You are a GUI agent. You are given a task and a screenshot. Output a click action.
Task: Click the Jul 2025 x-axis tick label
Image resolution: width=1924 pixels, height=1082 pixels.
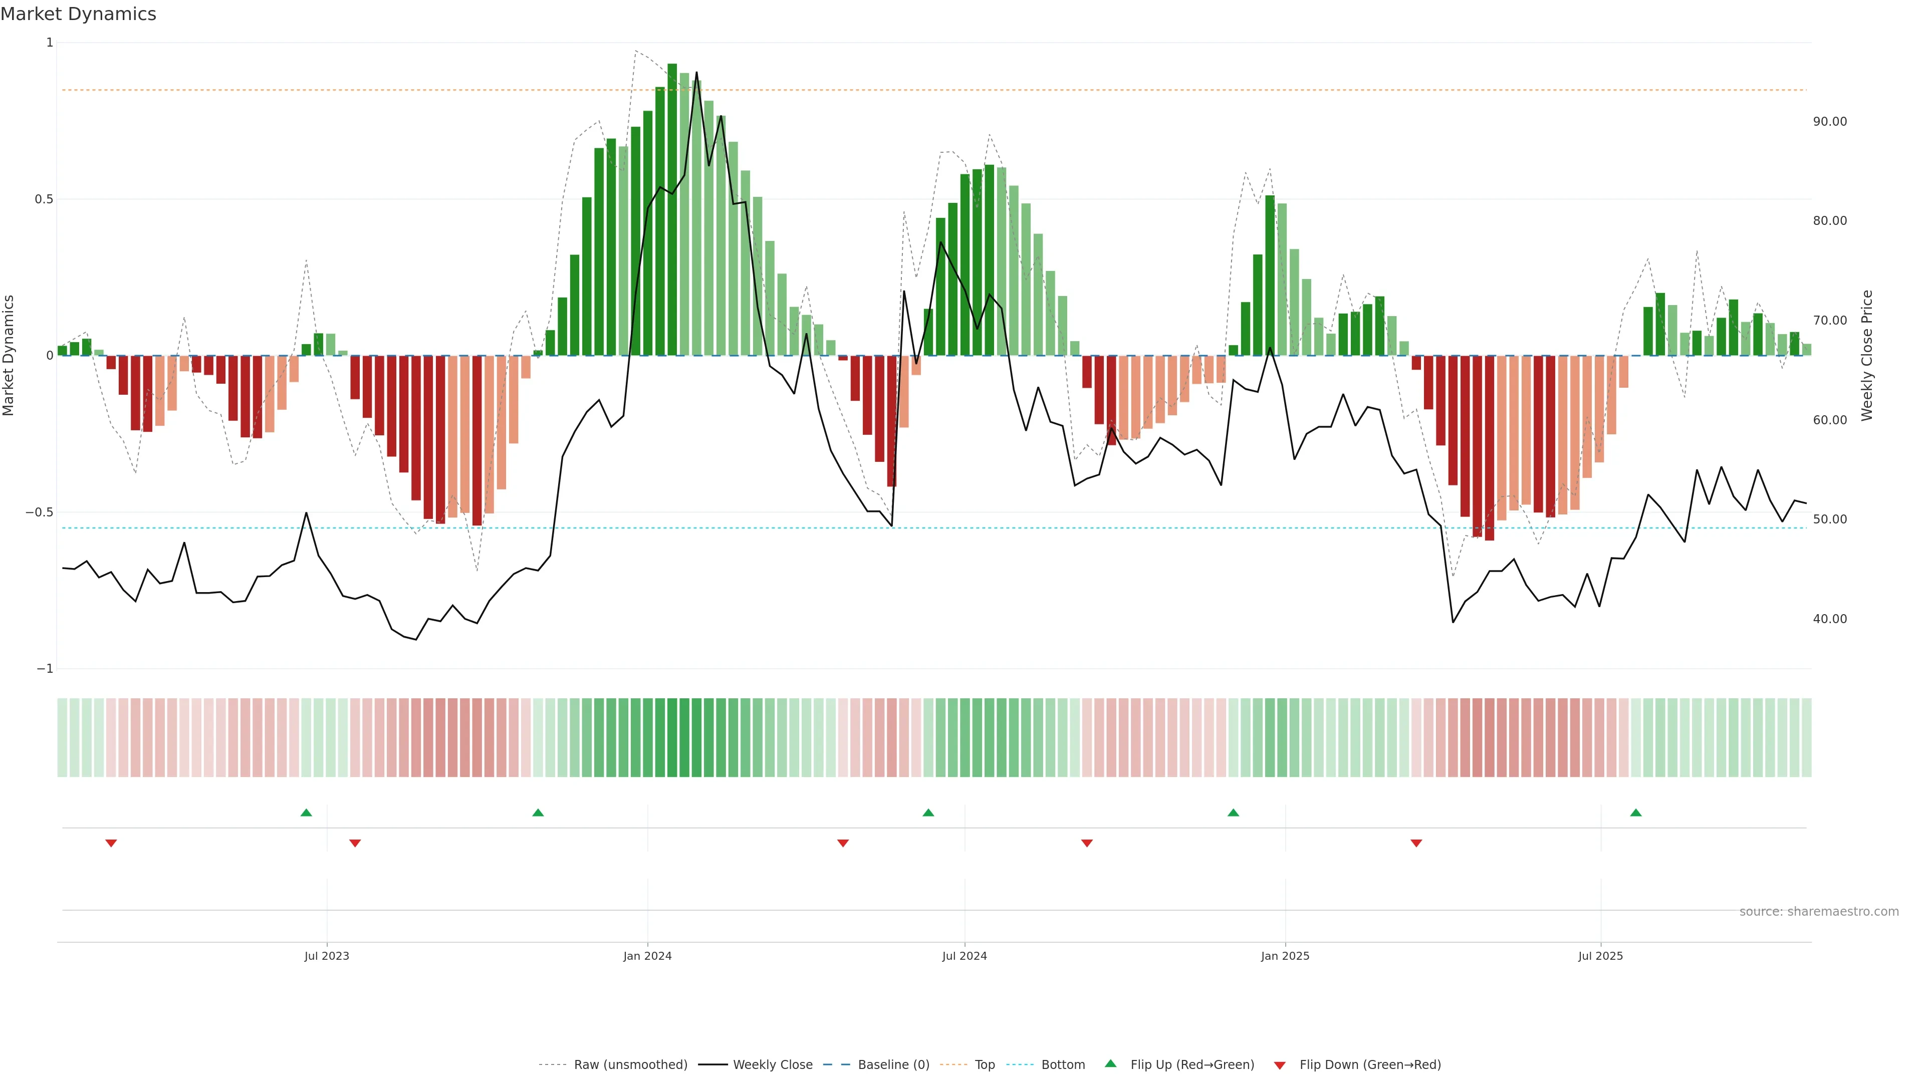[x=1601, y=956]
